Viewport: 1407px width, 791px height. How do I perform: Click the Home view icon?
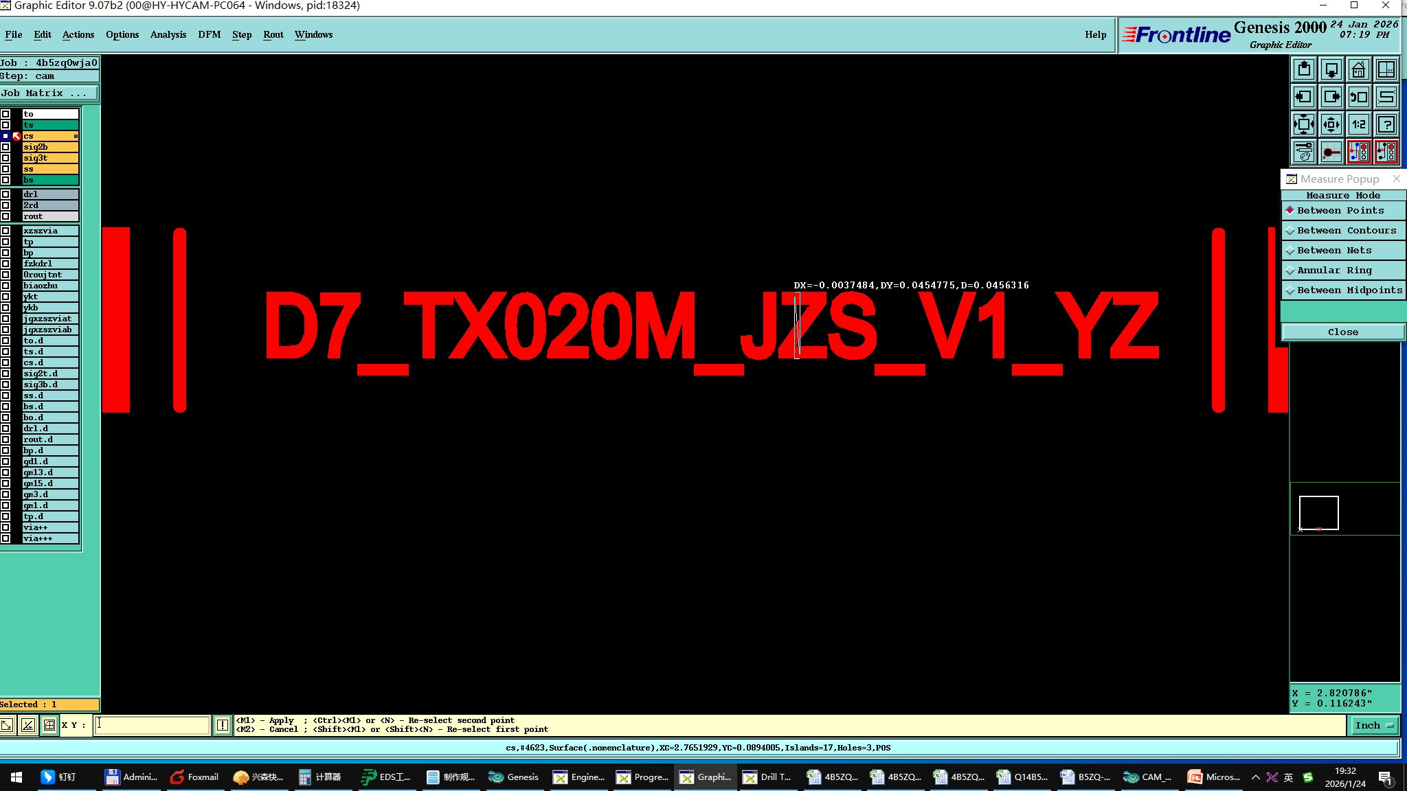[1358, 70]
